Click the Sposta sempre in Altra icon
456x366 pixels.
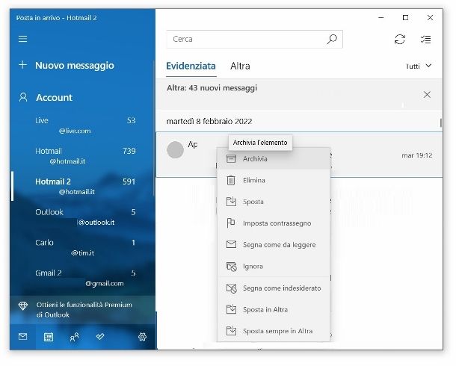[x=231, y=331]
